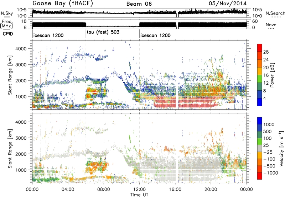Screen dimensions: 285x197
Task: Click the '3000' tick on velocity panel axis
Action: [21, 138]
